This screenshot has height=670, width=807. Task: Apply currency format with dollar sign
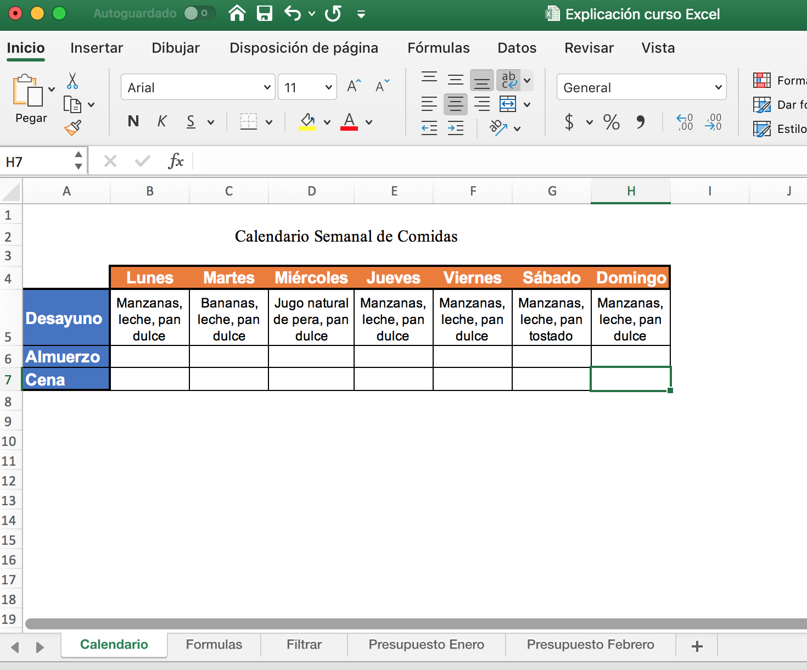point(569,121)
